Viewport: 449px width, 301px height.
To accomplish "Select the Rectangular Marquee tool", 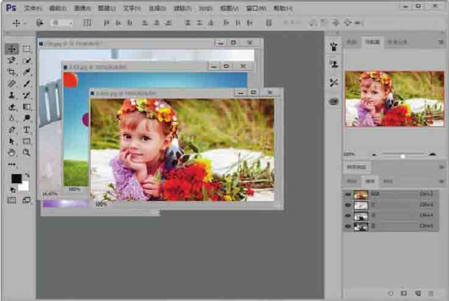I will (27, 49).
